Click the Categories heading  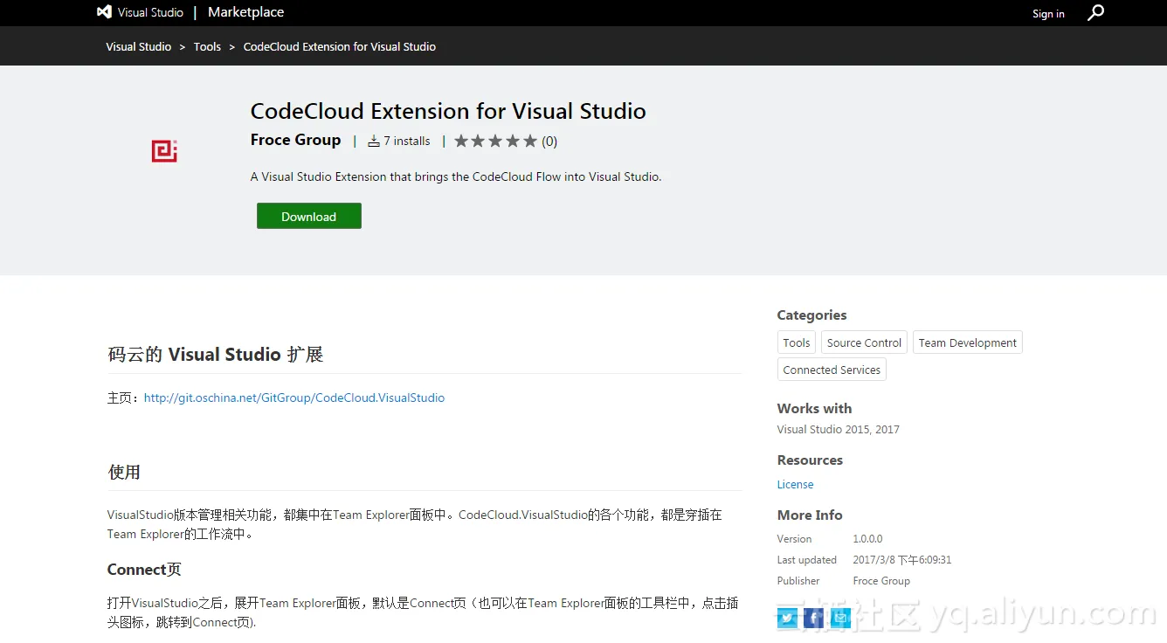811,315
